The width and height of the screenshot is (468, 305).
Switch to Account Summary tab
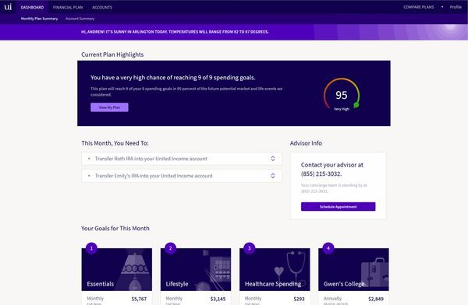click(80, 19)
